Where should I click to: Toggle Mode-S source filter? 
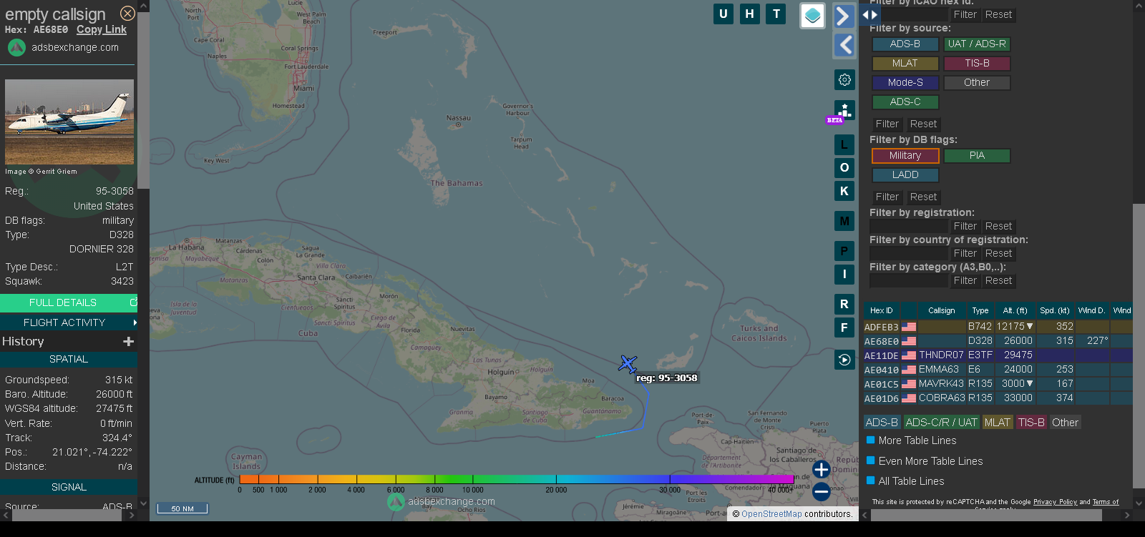tap(905, 83)
